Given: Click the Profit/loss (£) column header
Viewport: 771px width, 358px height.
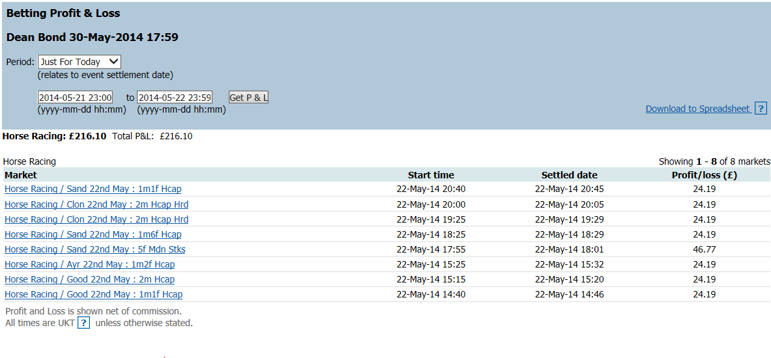Looking at the screenshot, I should point(704,175).
